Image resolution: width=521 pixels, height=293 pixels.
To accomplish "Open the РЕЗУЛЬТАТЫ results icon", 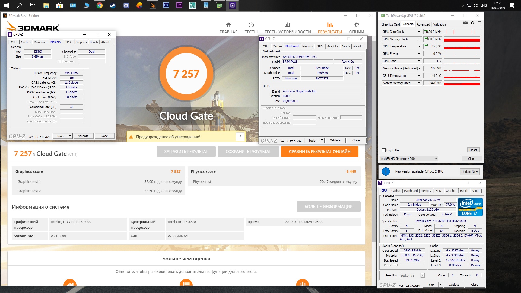I will click(x=330, y=25).
